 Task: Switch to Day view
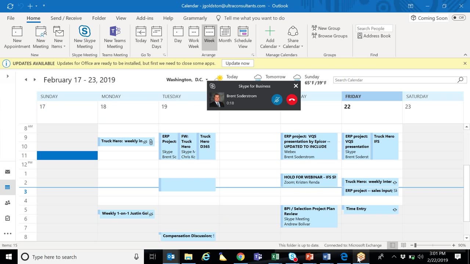pyautogui.click(x=178, y=37)
